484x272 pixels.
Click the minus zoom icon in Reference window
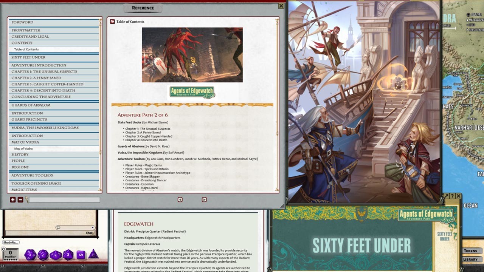[20, 199]
